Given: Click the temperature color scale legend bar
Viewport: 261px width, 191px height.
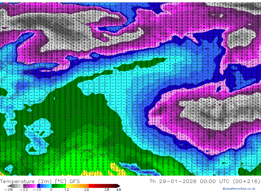Looking at the screenshot, I should click(x=64, y=186).
